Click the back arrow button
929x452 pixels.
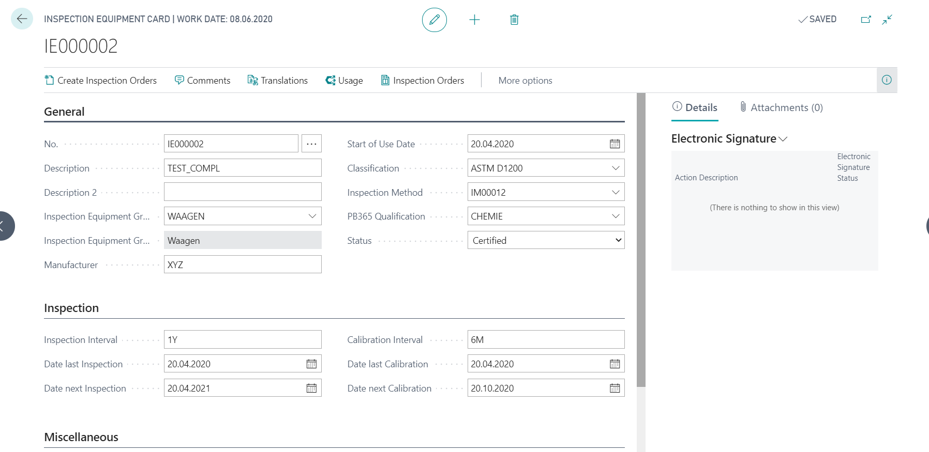[x=22, y=19]
